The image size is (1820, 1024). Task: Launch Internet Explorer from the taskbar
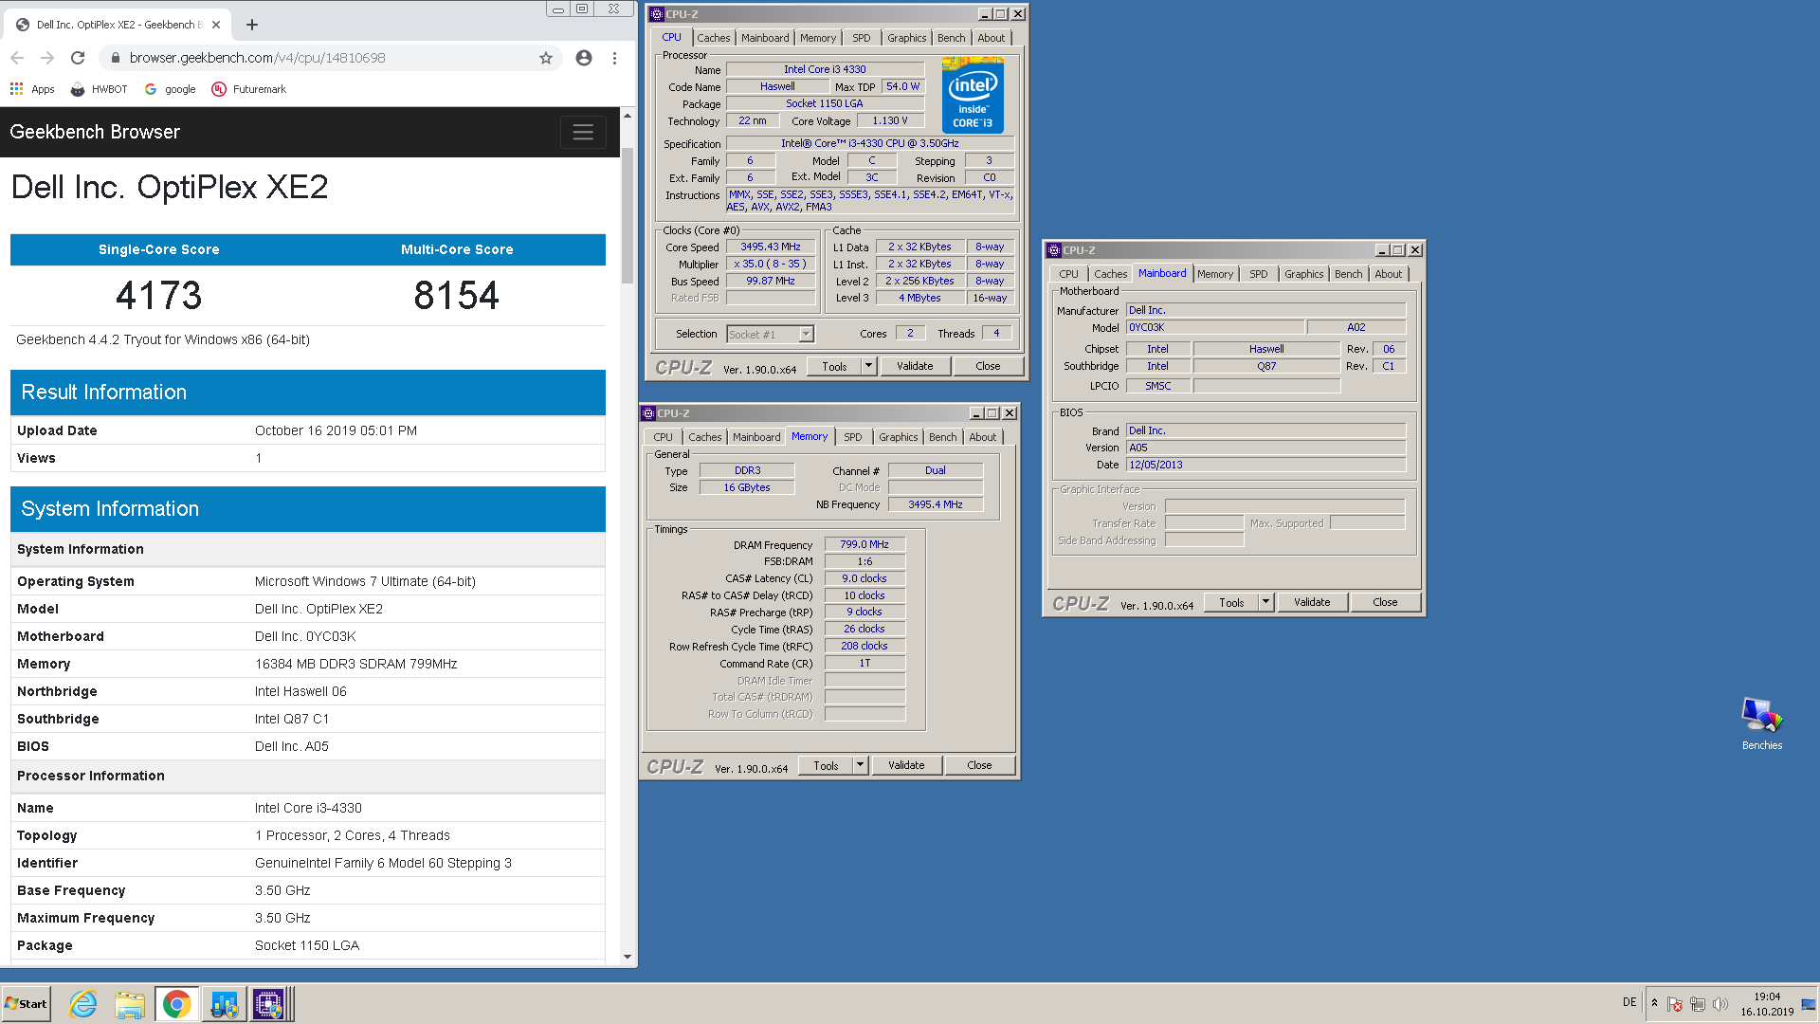click(83, 1004)
